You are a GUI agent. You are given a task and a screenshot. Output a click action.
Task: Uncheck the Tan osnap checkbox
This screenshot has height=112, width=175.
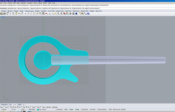coord(26,107)
